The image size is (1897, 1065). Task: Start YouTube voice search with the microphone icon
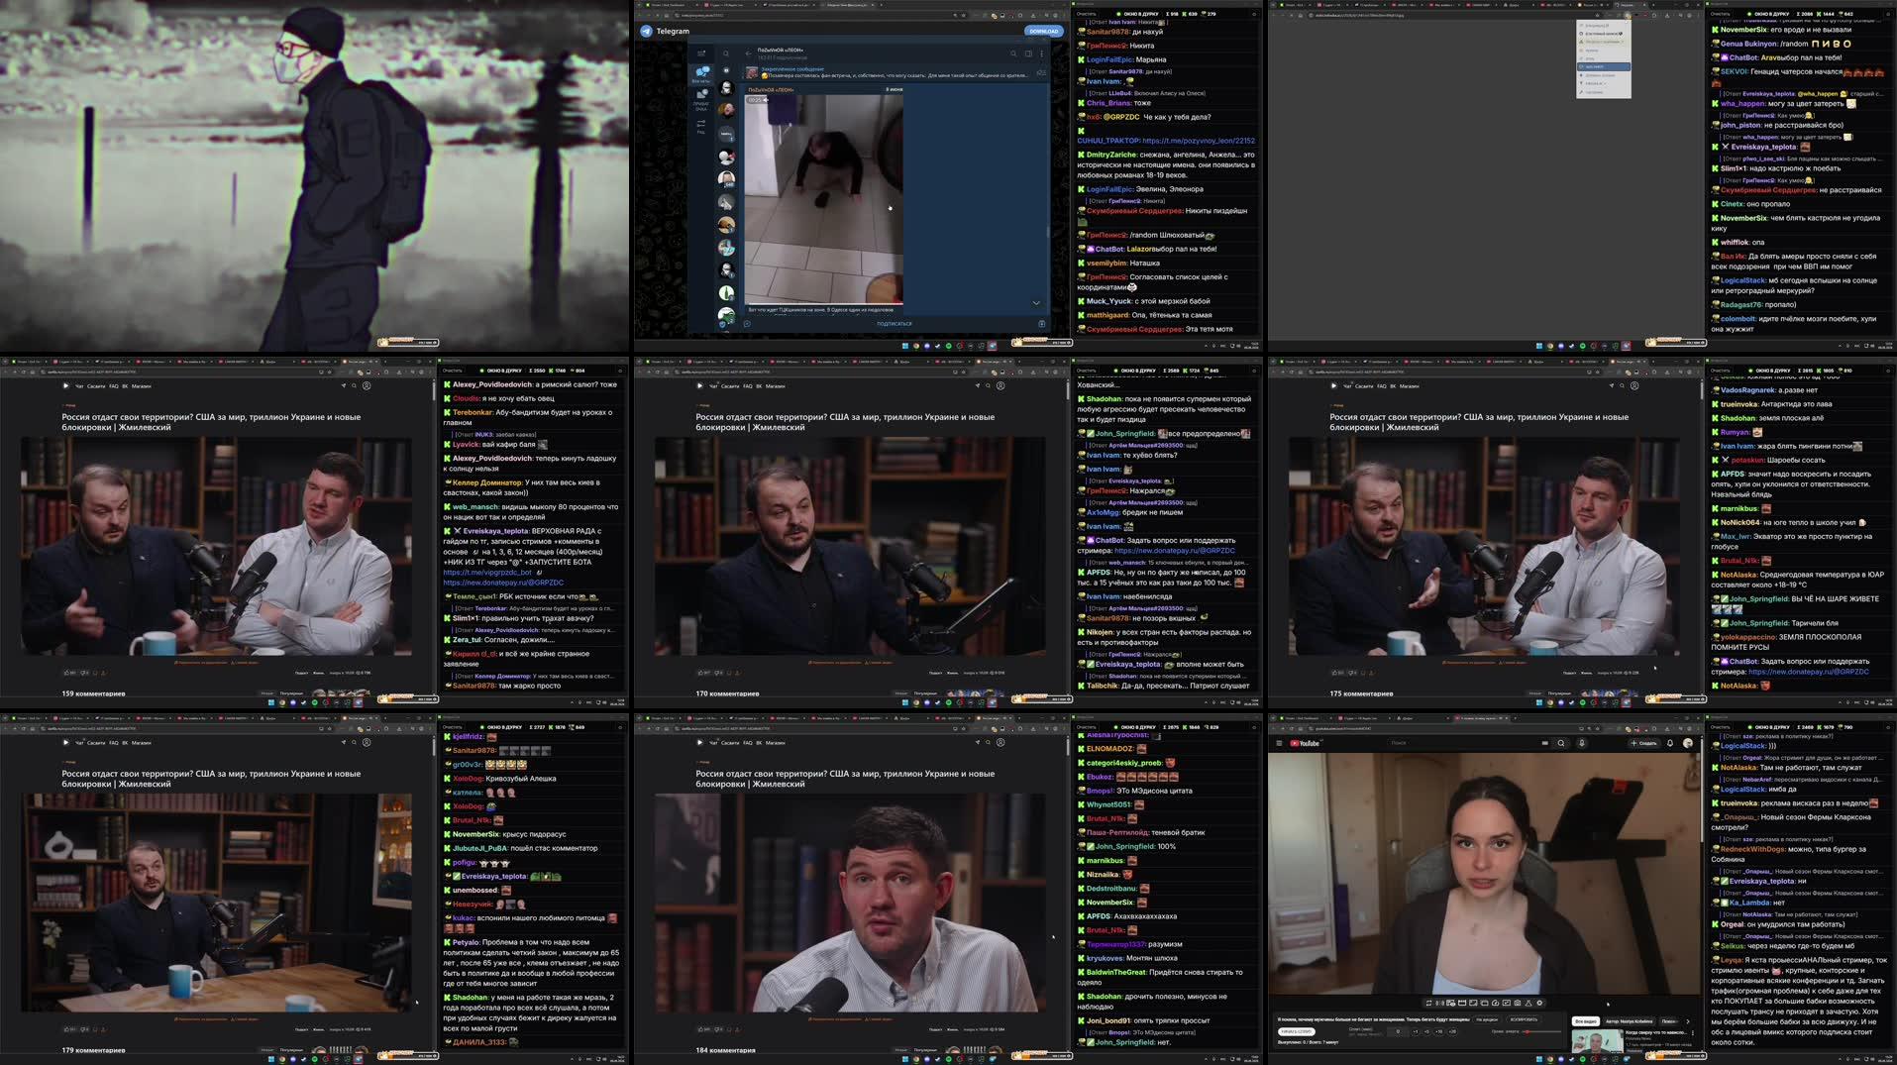coord(1582,743)
